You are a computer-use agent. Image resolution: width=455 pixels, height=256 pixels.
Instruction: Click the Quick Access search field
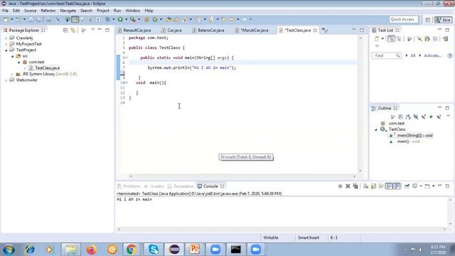[404, 19]
